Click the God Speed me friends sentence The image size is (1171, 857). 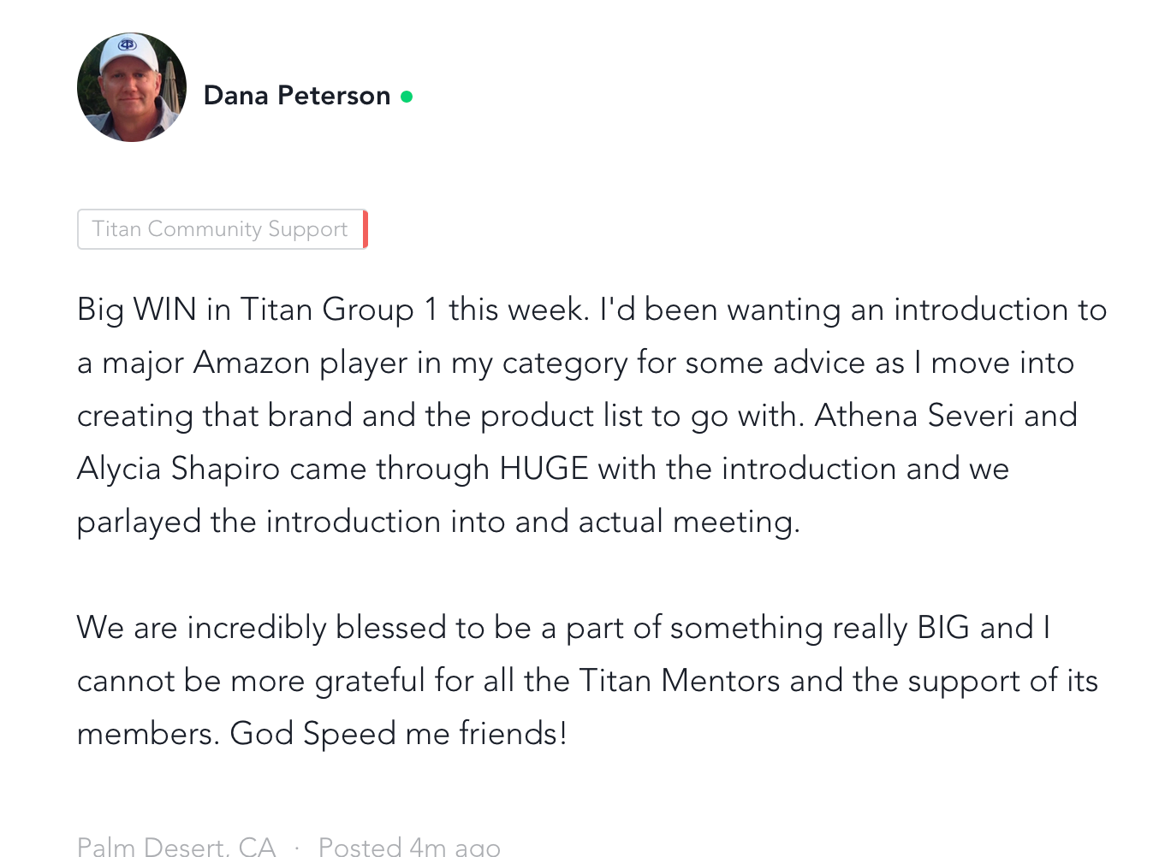click(398, 734)
